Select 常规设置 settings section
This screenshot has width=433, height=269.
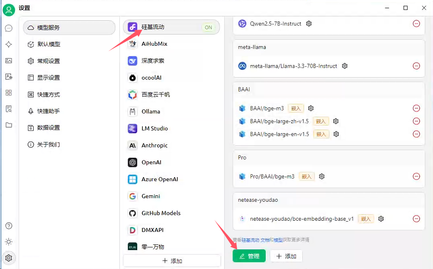pyautogui.click(x=69, y=61)
